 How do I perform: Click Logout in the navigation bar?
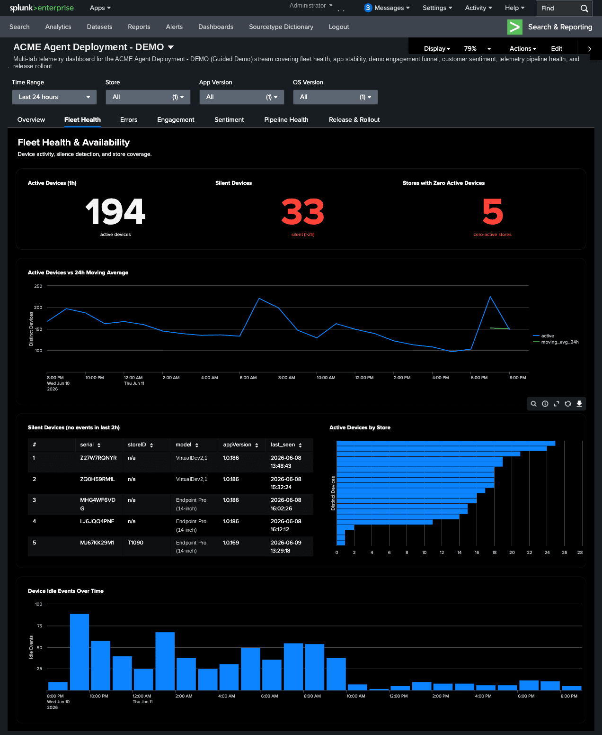tap(339, 27)
